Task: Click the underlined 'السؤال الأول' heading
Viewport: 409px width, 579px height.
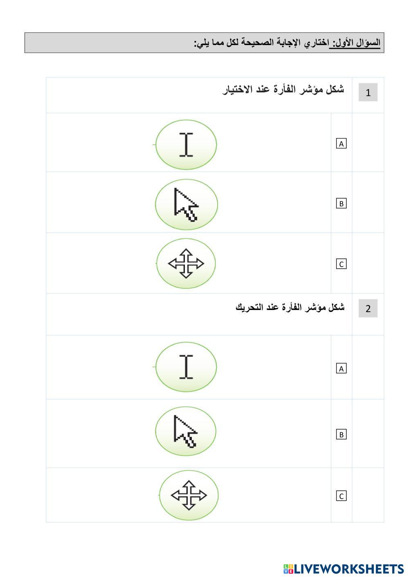Action: pos(355,43)
